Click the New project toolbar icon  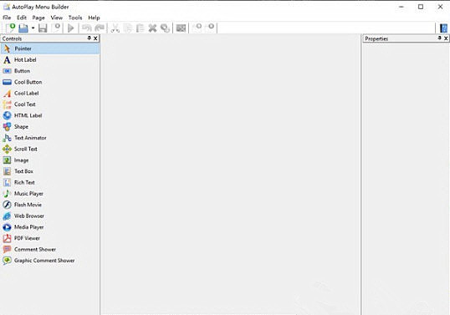coord(11,28)
